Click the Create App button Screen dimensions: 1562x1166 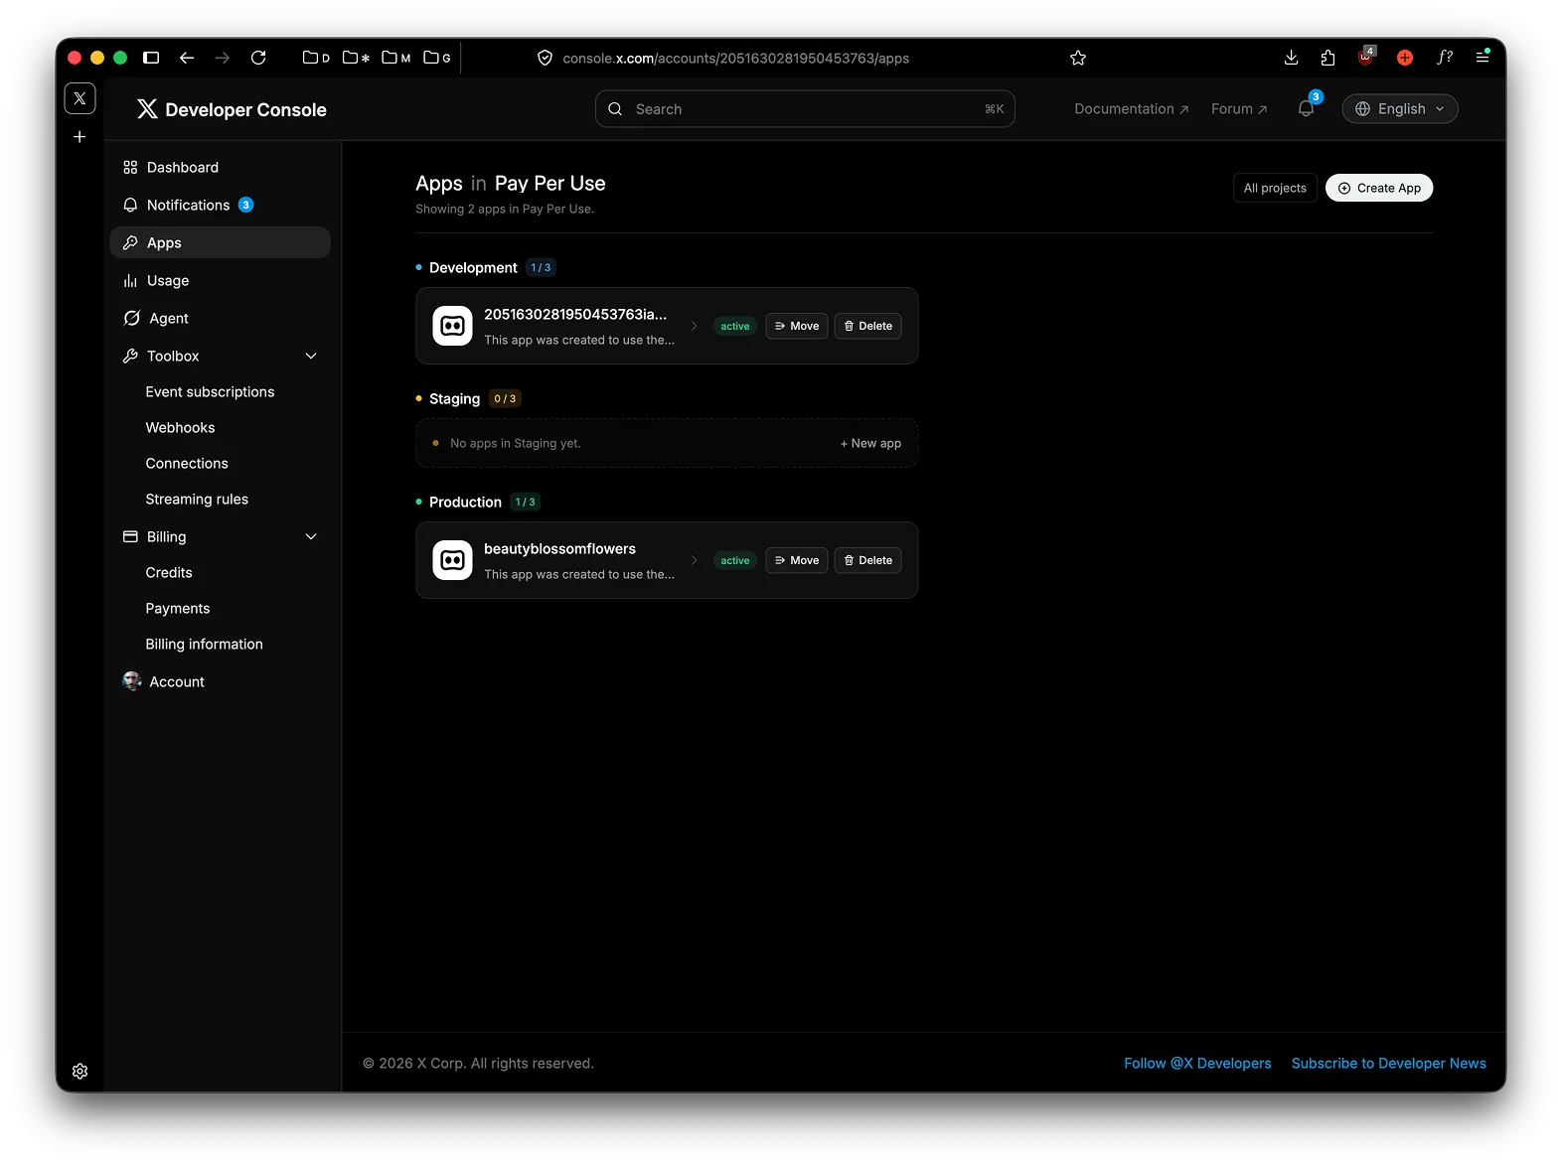coord(1379,188)
